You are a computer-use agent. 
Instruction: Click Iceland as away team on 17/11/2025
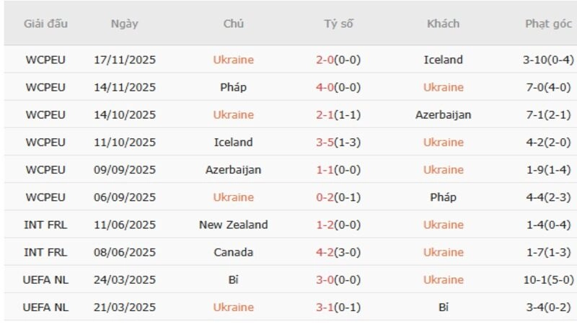click(443, 60)
